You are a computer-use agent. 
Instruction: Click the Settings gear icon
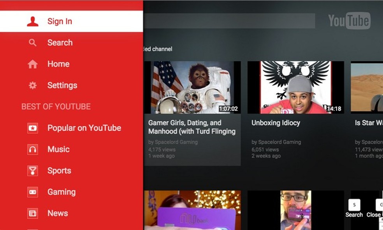pos(32,85)
